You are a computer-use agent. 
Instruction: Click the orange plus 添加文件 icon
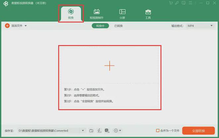click(x=7, y=26)
